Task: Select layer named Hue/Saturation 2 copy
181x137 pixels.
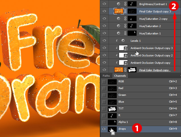Action: 153,19
